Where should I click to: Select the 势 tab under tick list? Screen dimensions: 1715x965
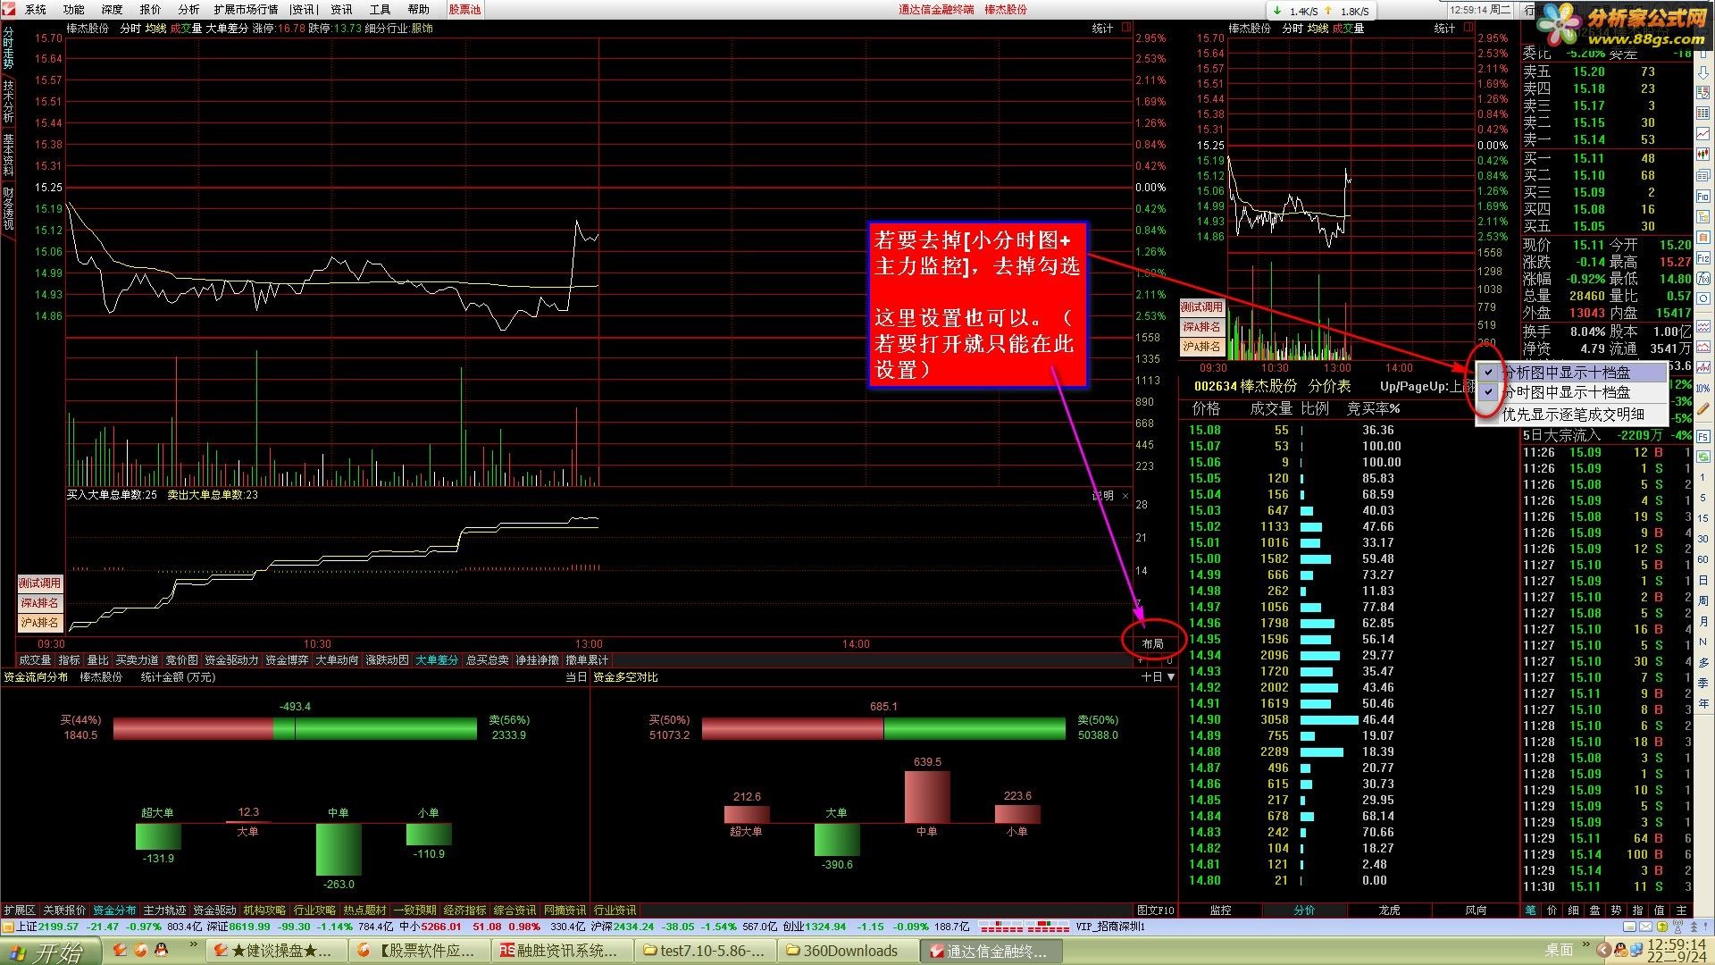pyautogui.click(x=1617, y=910)
